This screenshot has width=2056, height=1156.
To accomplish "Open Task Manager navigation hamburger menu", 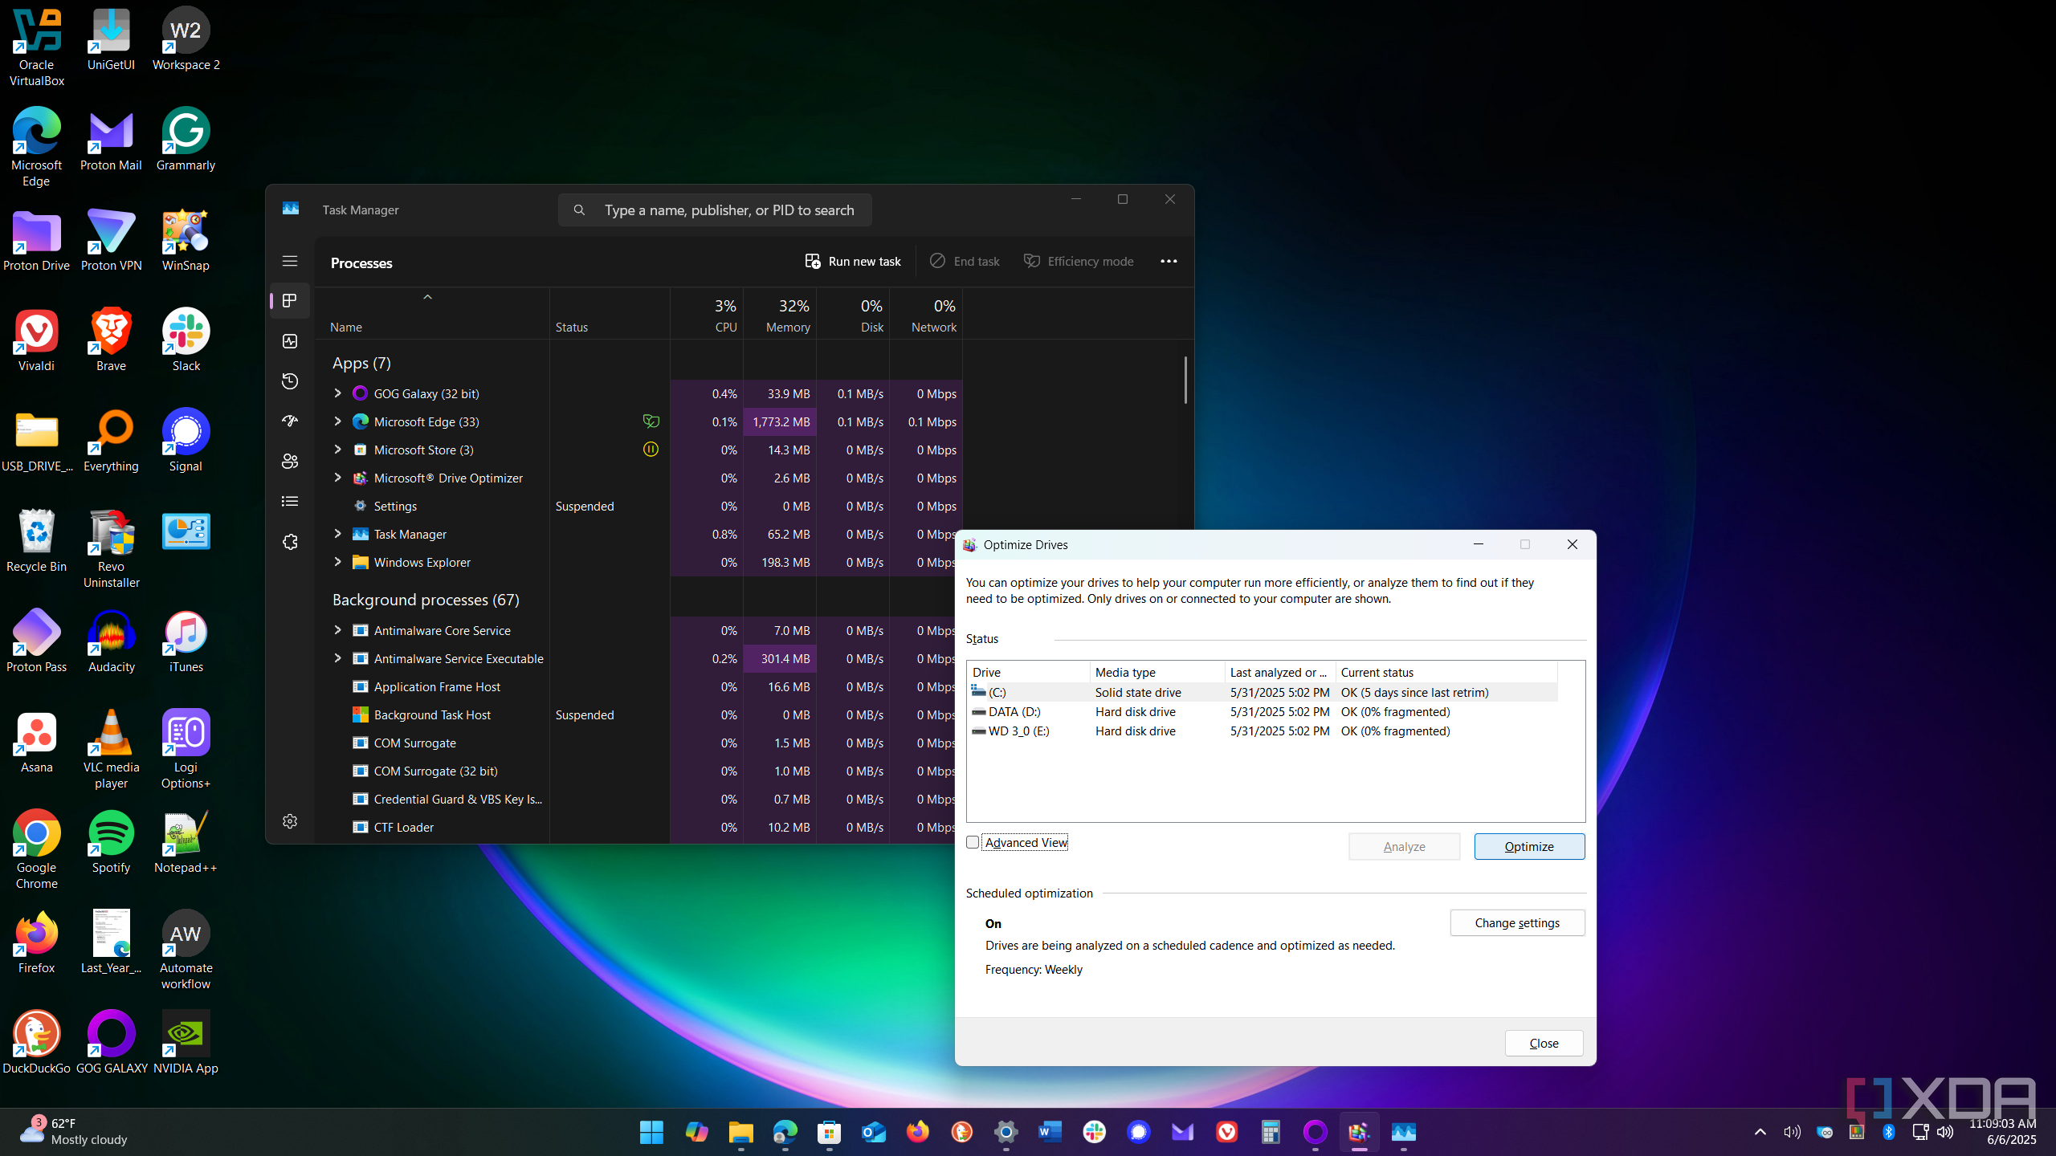I will [x=290, y=261].
